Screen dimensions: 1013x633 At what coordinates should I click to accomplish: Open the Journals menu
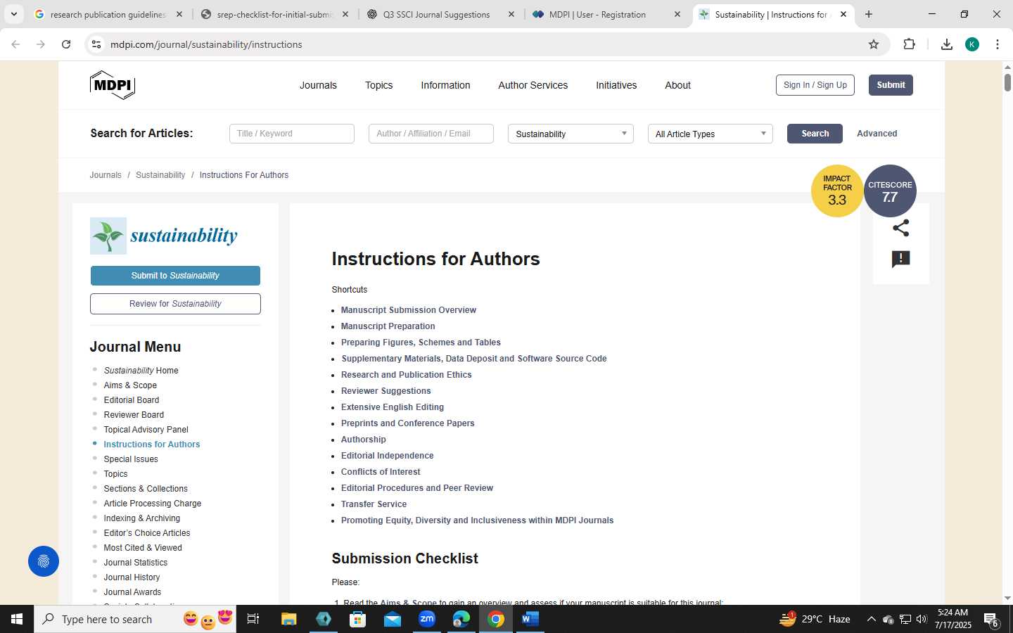[318, 85]
